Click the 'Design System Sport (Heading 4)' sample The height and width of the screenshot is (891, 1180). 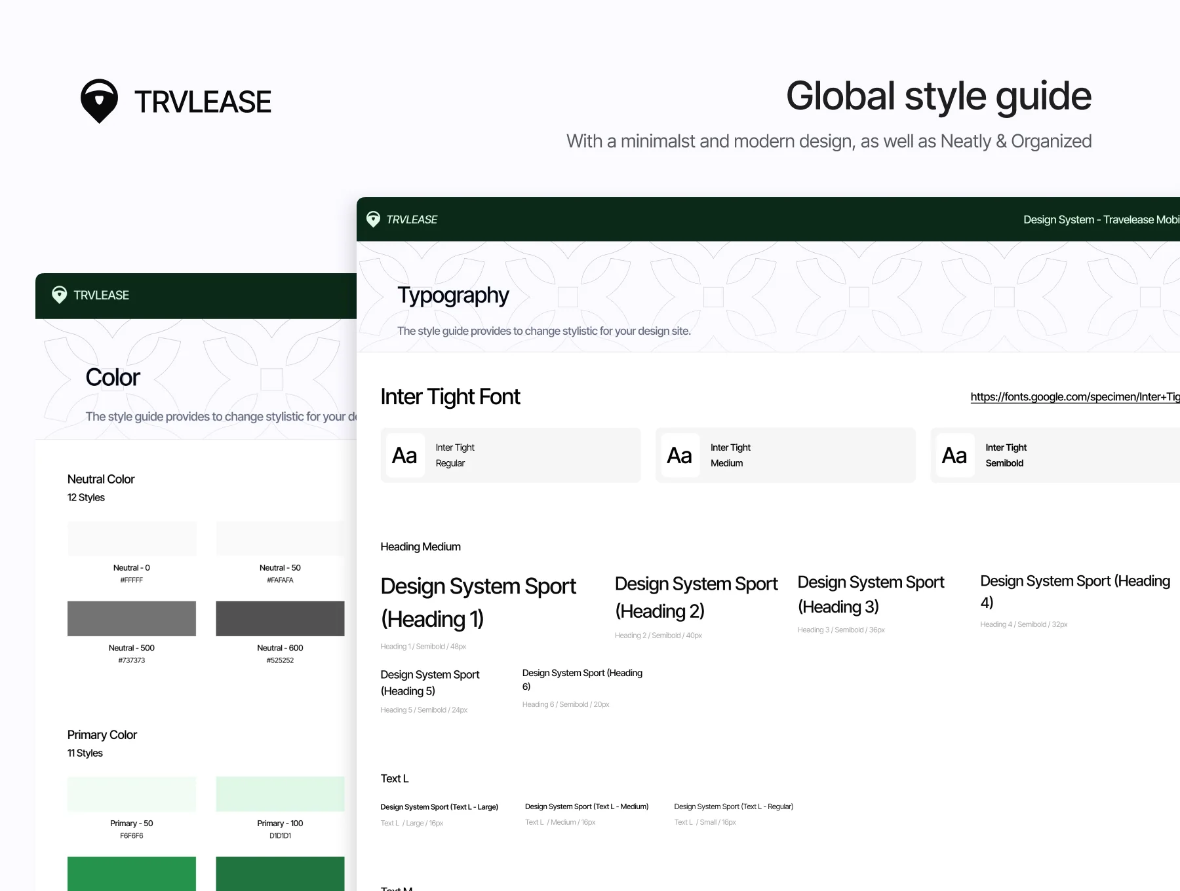pos(1075,591)
